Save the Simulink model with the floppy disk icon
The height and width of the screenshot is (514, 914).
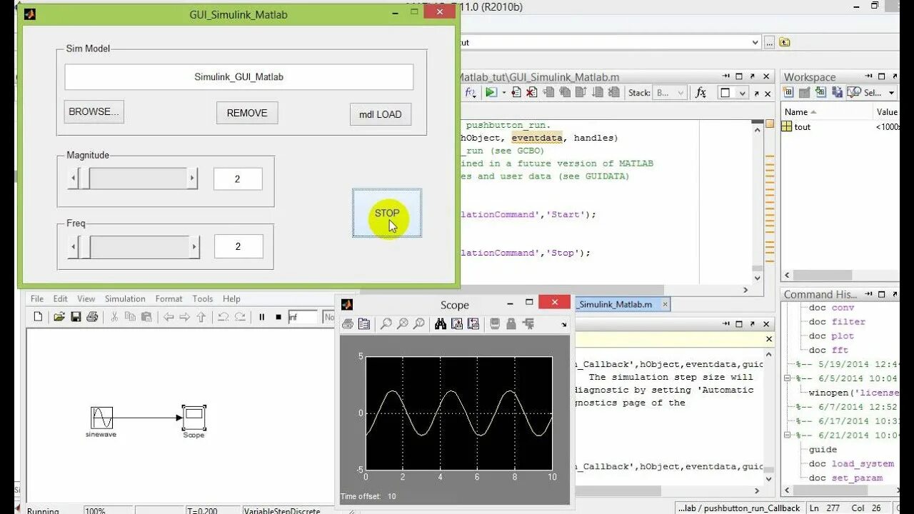coord(76,317)
